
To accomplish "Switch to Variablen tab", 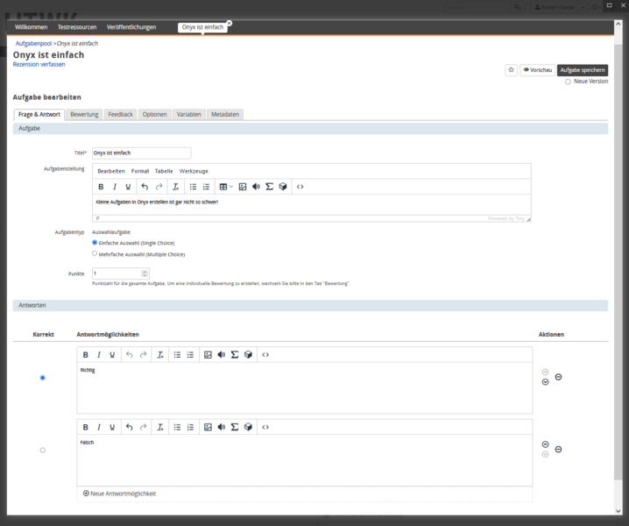I will click(x=189, y=115).
